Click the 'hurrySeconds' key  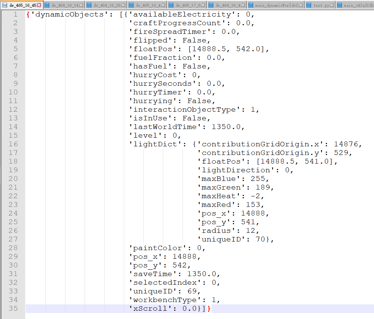[x=163, y=84]
